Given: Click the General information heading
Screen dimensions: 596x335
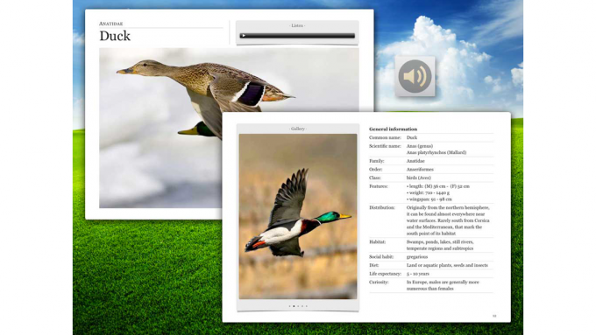Looking at the screenshot, I should [x=393, y=129].
